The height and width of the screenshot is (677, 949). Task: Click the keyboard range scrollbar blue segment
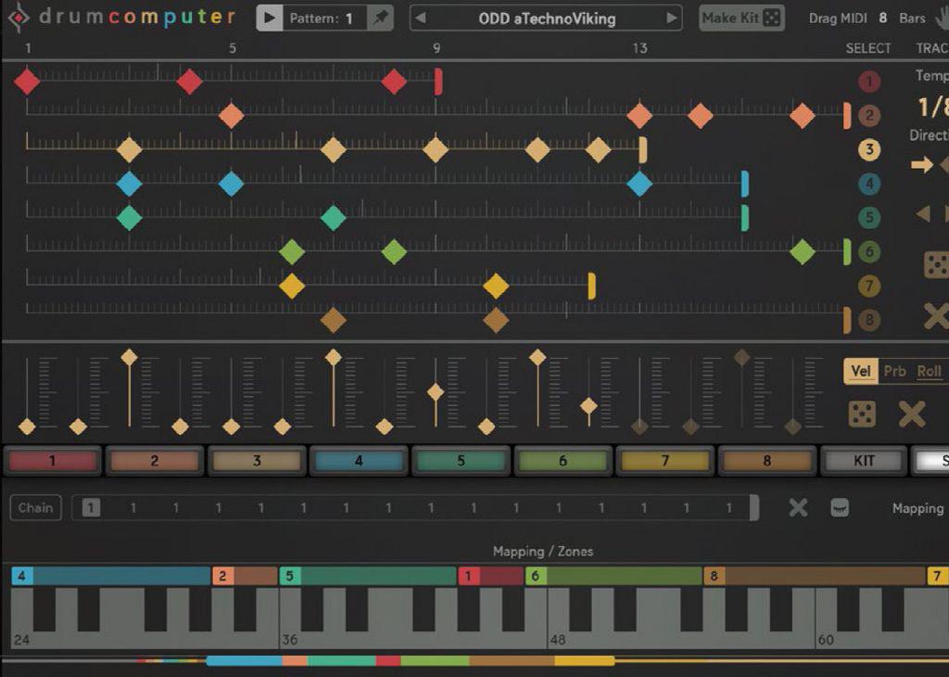244,660
